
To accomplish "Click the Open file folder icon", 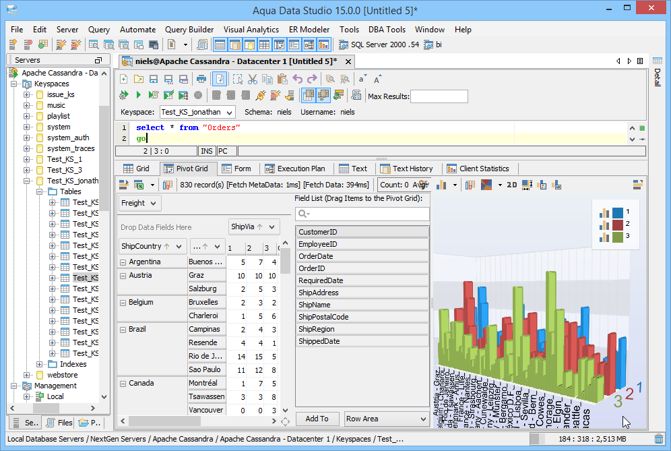I will coord(139,80).
